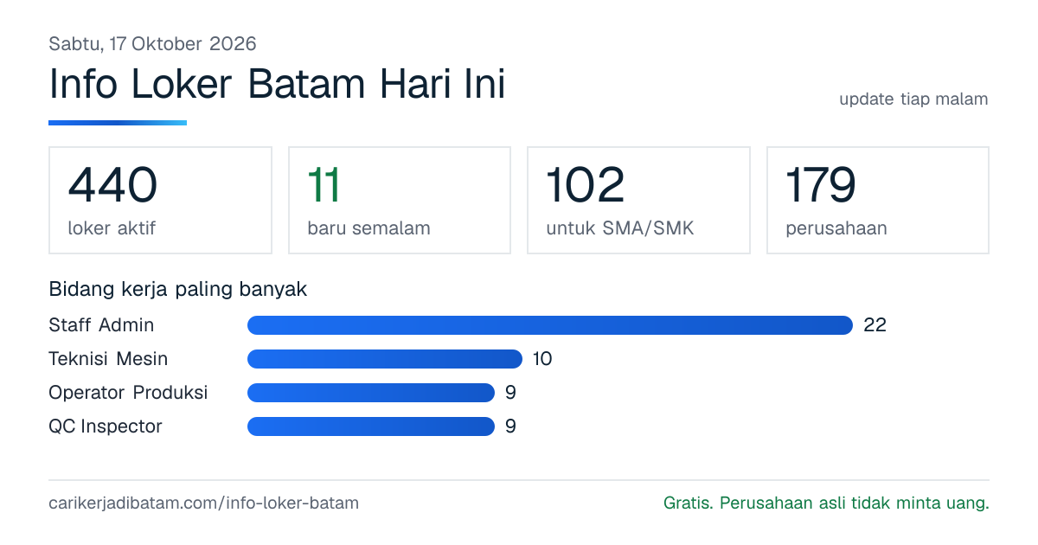Screen dimensions: 1038x545
Task: Click the Operator Produksi bar
Action: 371,393
